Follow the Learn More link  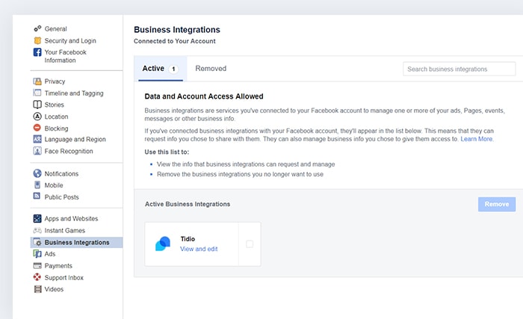click(477, 139)
